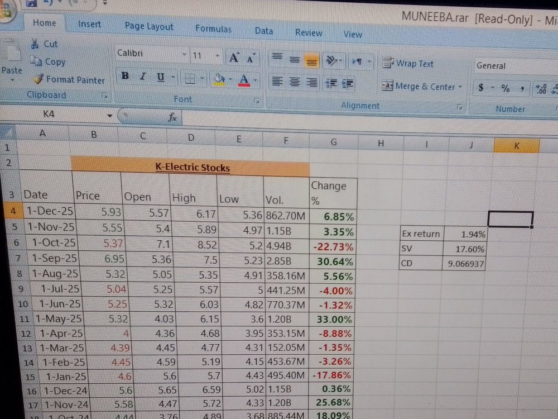The width and height of the screenshot is (558, 419).
Task: Click the Select All corner button
Action: click(x=7, y=132)
